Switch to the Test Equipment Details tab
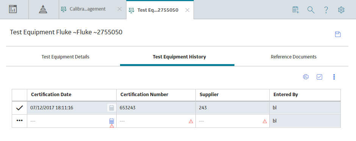 [66, 57]
